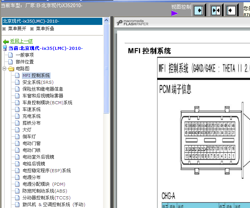Click the document icon beside 电源分布
This screenshot has width=250, height=208.
[17, 177]
